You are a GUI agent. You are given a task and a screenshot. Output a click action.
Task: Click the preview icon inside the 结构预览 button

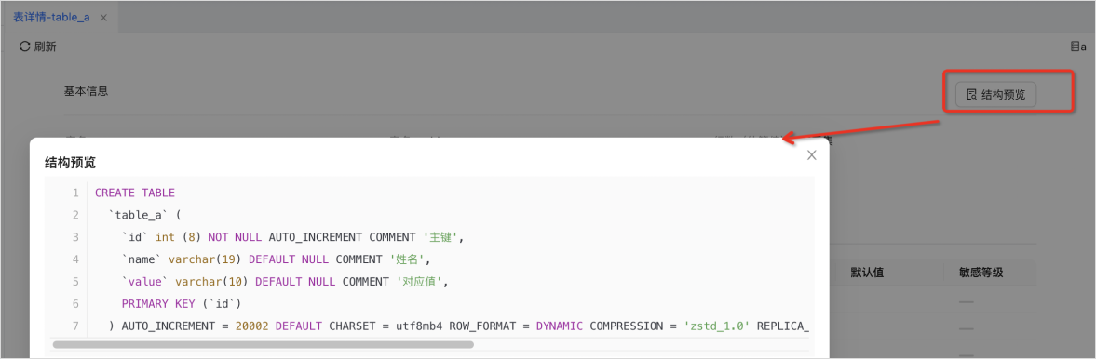pyautogui.click(x=971, y=94)
